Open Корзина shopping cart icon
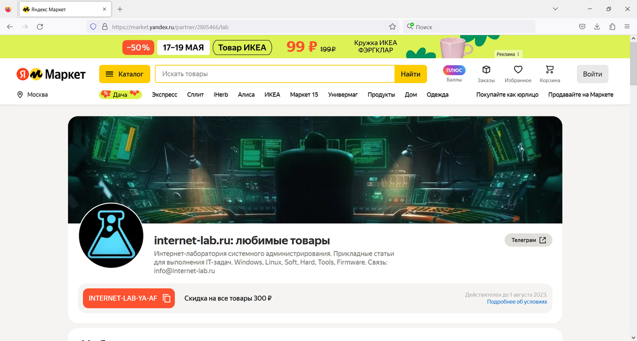The height and width of the screenshot is (341, 637). 549,74
